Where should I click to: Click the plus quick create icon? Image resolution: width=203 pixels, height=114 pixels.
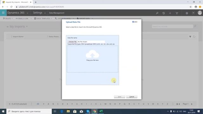tap(170, 13)
